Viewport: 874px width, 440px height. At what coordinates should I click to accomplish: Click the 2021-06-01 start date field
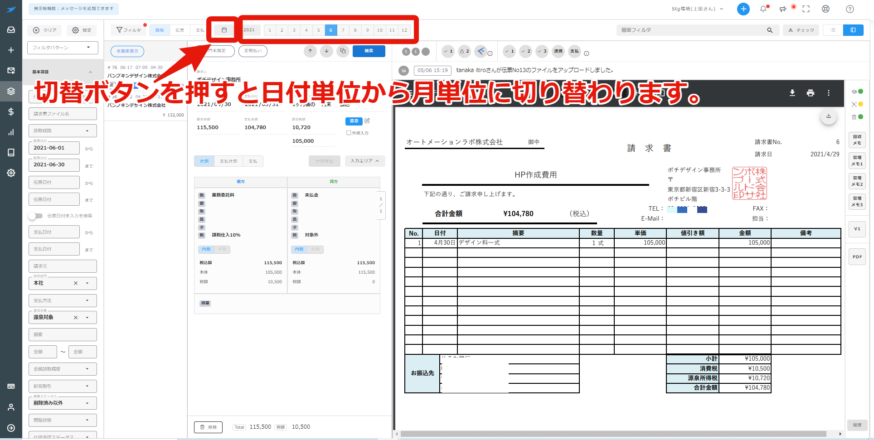(54, 148)
